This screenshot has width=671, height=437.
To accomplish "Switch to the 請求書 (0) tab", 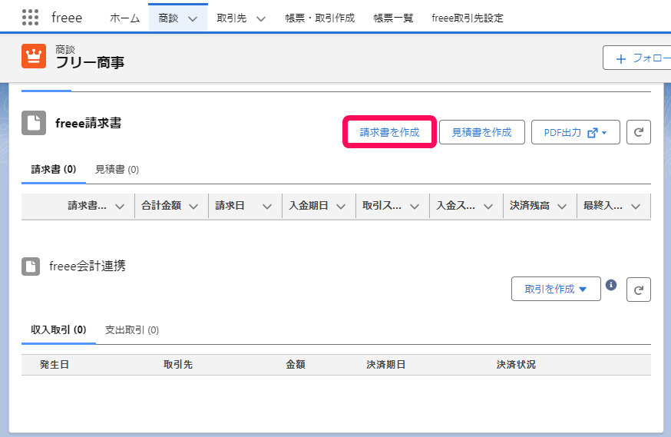I will coord(54,170).
